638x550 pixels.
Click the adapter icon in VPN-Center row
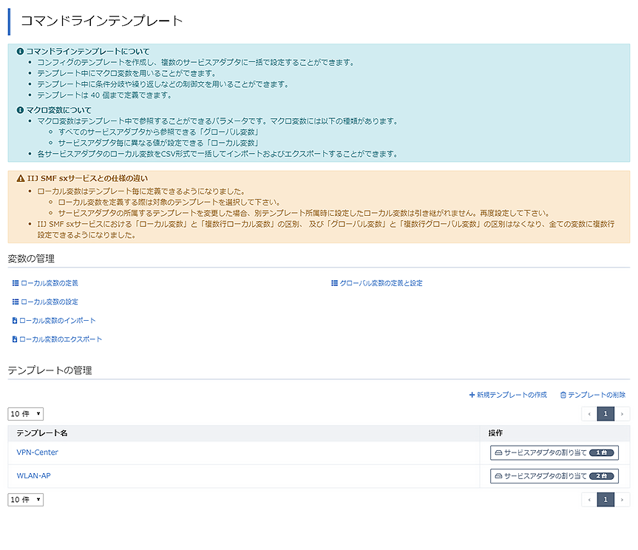coord(499,452)
